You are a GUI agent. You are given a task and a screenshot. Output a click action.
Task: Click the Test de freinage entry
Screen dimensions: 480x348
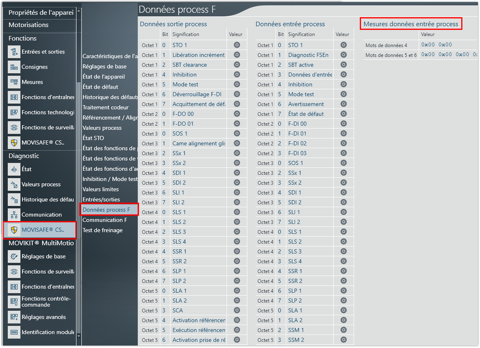point(103,230)
